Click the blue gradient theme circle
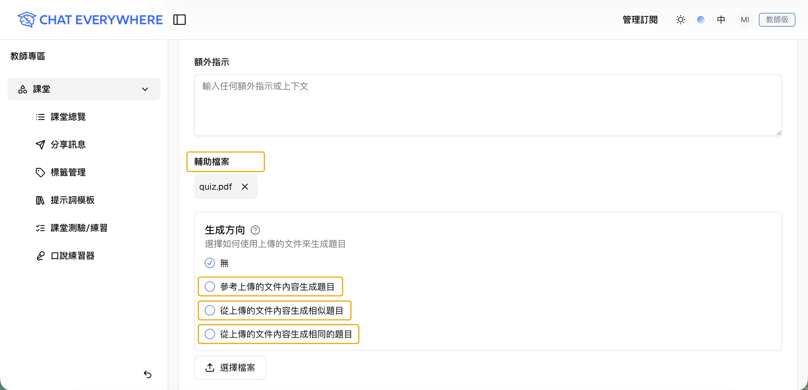Screen dimensions: 808x390 click(701, 20)
